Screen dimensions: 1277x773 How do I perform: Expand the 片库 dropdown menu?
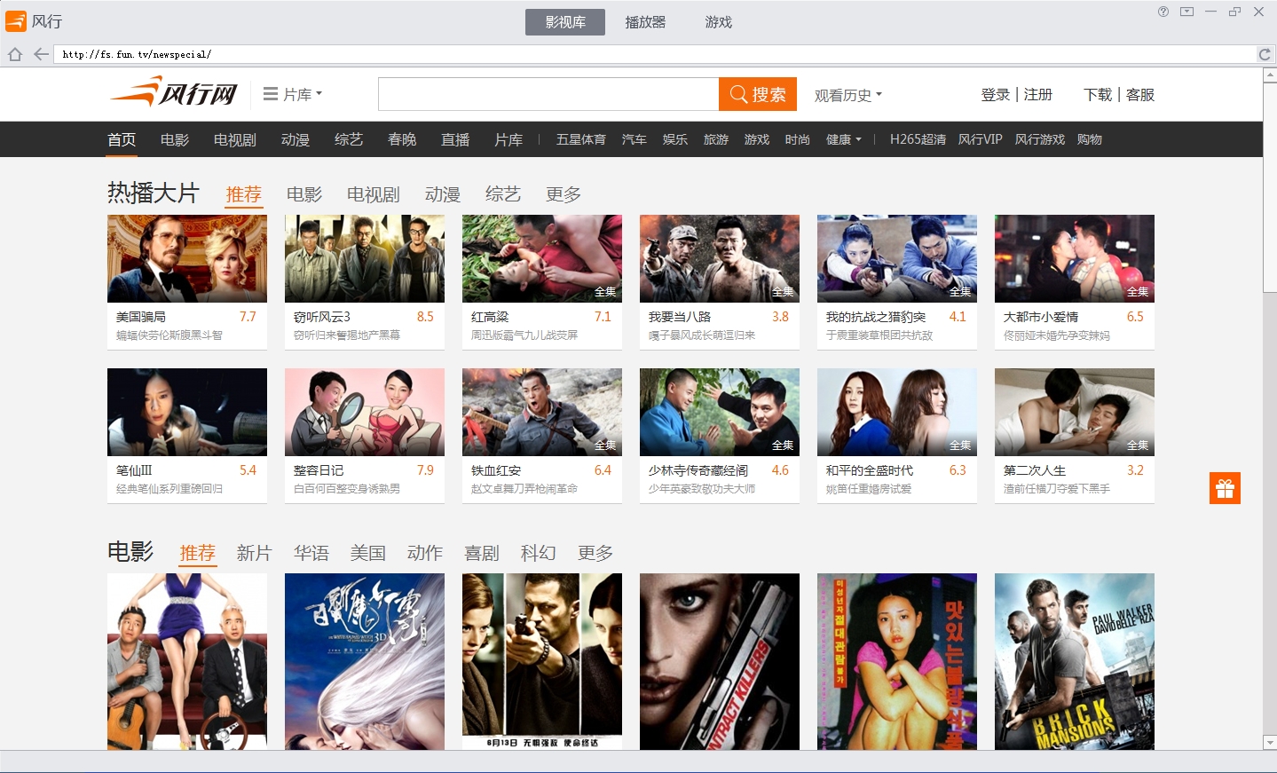coord(294,94)
